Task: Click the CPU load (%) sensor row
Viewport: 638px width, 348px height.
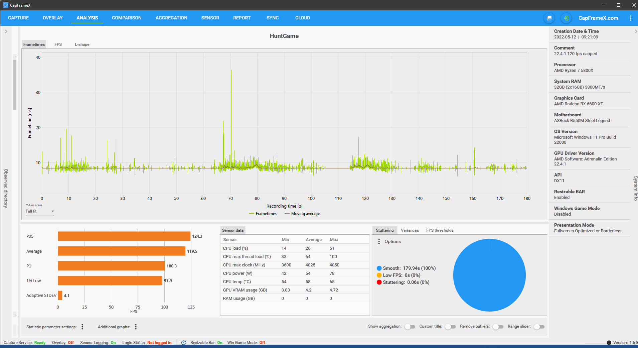Action: pyautogui.click(x=295, y=248)
